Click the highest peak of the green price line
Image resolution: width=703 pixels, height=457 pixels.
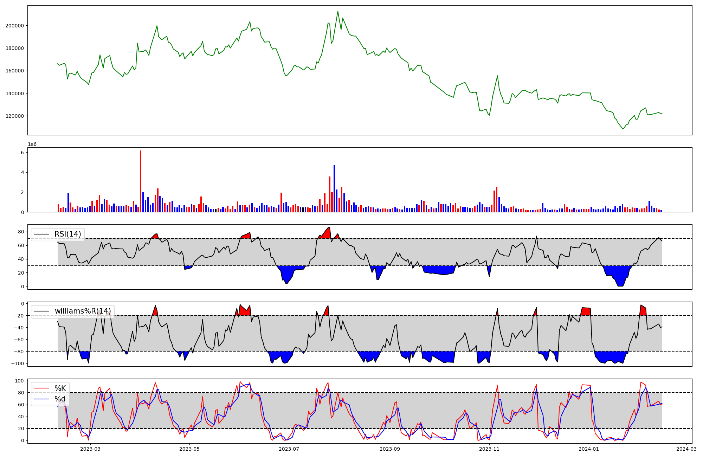(x=338, y=11)
